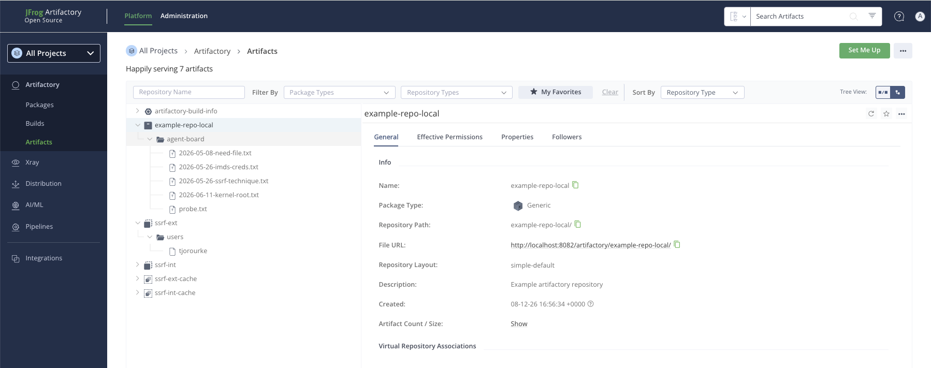Select the tjorourke file
Viewport: 931px width, 368px height.
(x=193, y=251)
